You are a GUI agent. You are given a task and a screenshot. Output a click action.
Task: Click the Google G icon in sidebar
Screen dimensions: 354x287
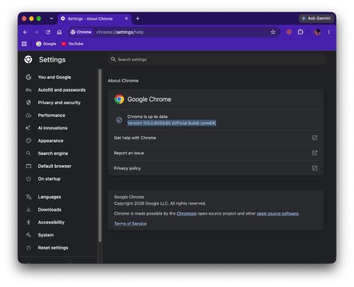[28, 77]
